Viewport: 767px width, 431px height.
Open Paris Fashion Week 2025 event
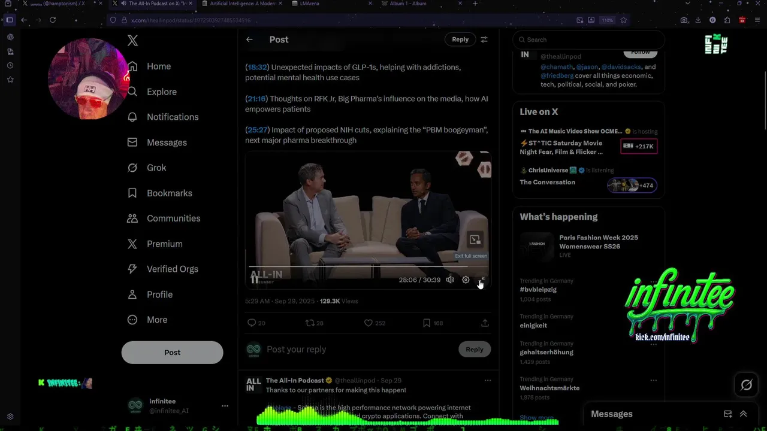click(588, 247)
